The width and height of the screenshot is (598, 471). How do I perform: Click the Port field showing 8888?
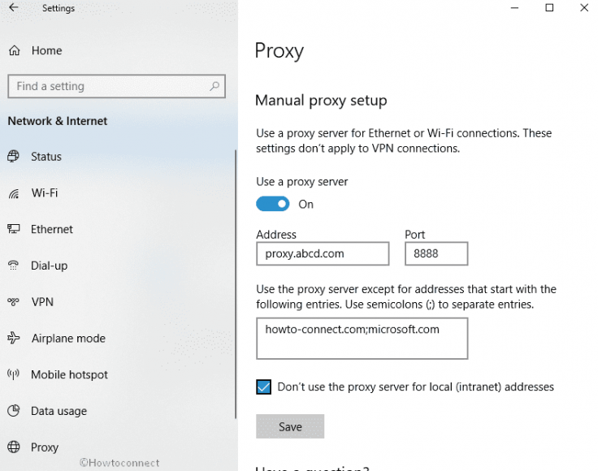pyautogui.click(x=436, y=253)
